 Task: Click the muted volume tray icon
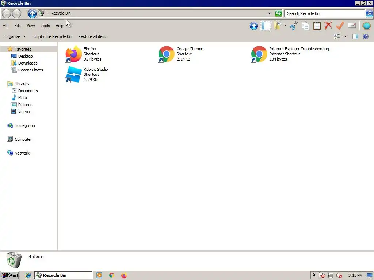[339, 275]
